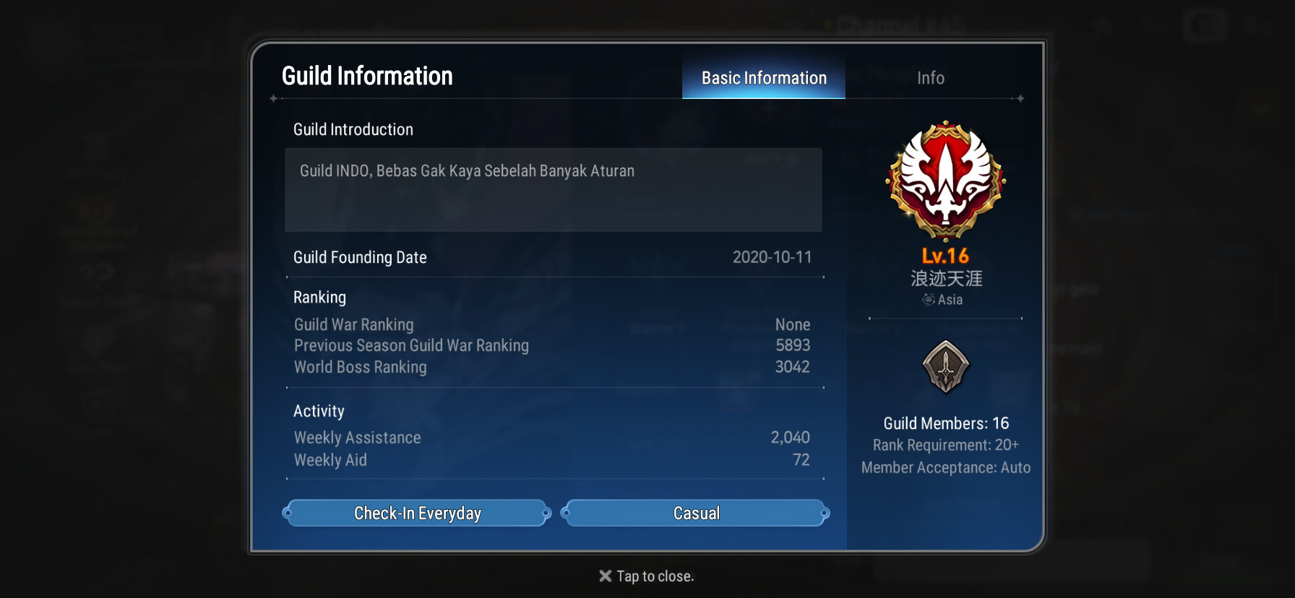Image resolution: width=1295 pixels, height=598 pixels.
Task: Switch to the Info tab
Action: (x=931, y=77)
